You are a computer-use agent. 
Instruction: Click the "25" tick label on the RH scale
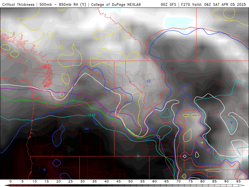[71, 181]
